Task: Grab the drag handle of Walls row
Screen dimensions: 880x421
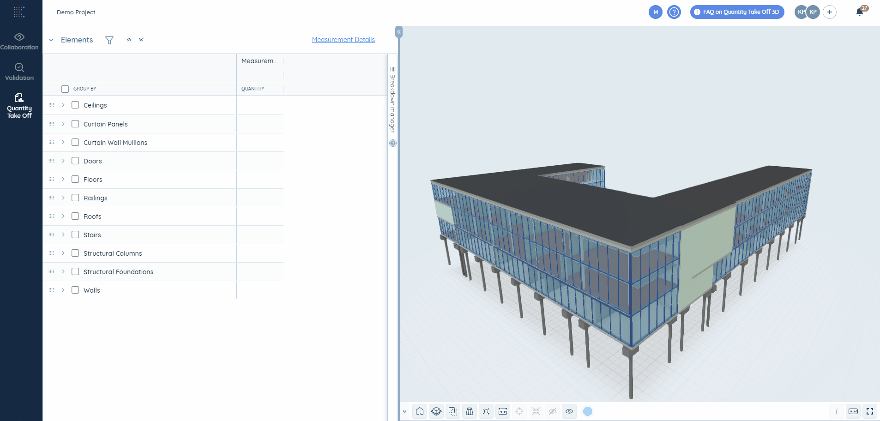Action: (x=51, y=290)
